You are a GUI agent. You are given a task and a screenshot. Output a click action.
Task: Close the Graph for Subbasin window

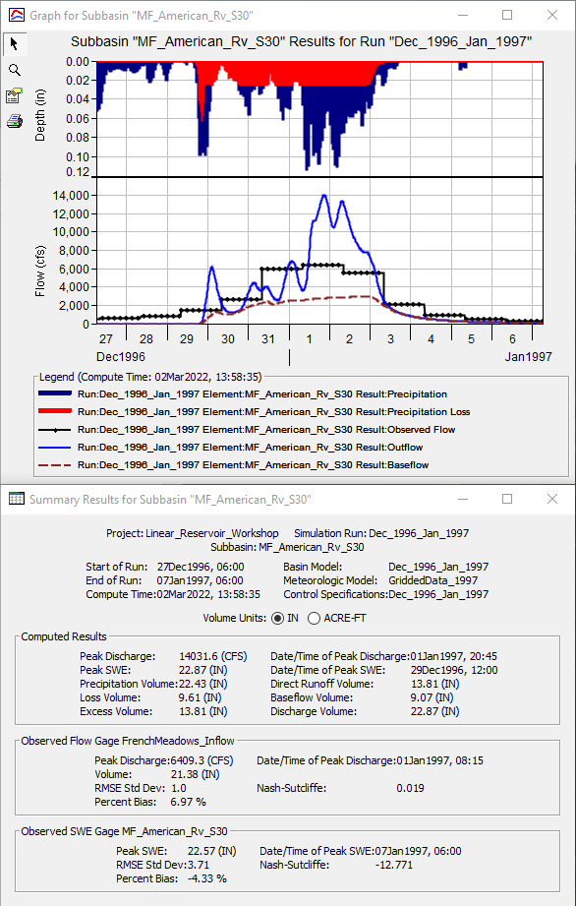(x=552, y=15)
